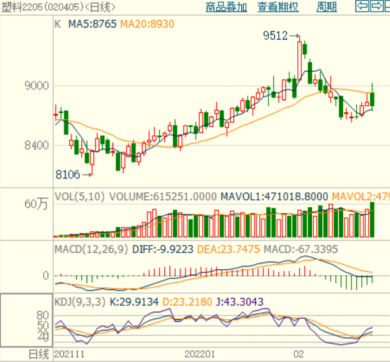Click the right arrow navigation icon
This screenshot has width=390, height=362.
pos(376,6)
